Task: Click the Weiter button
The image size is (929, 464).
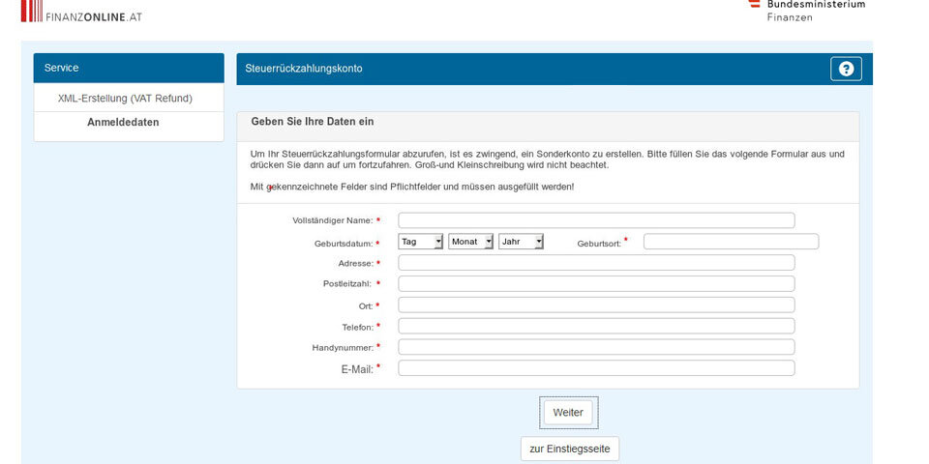Action: (x=568, y=413)
